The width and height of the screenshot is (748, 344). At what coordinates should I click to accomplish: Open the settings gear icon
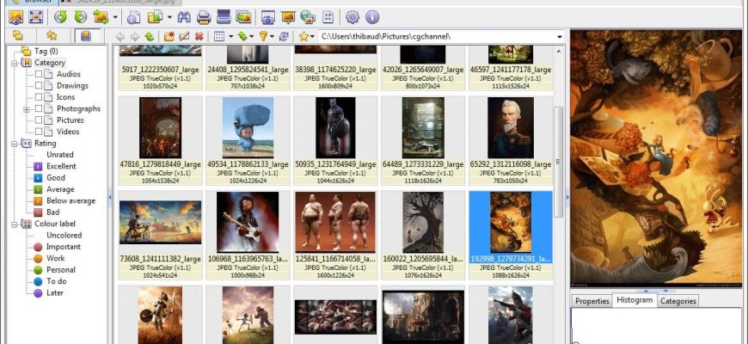[352, 18]
